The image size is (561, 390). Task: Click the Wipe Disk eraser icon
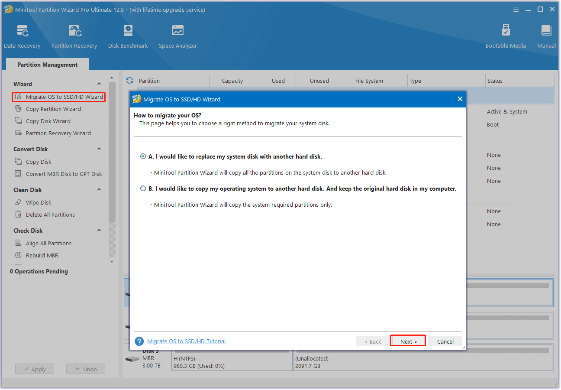tap(18, 202)
